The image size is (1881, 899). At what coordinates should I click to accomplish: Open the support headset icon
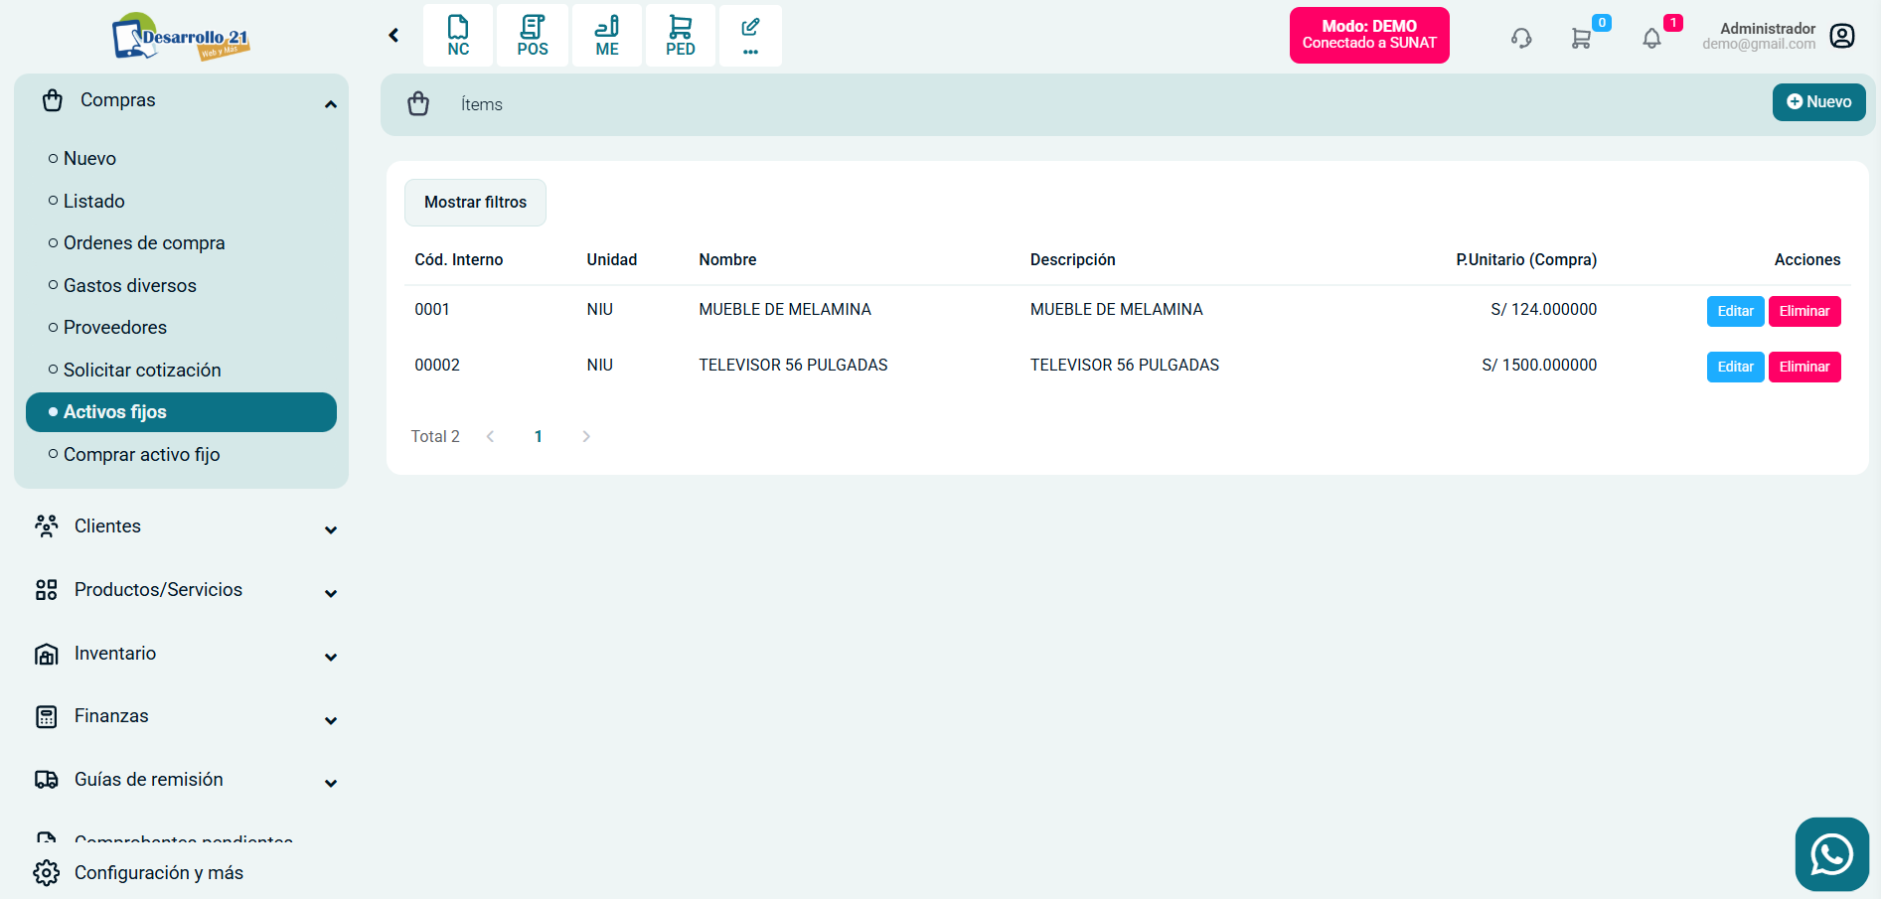pos(1521,38)
